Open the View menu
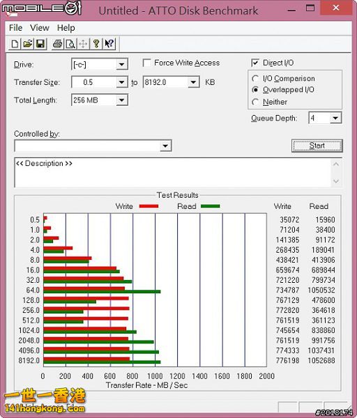This screenshot has height=418, width=357. pos(40,28)
